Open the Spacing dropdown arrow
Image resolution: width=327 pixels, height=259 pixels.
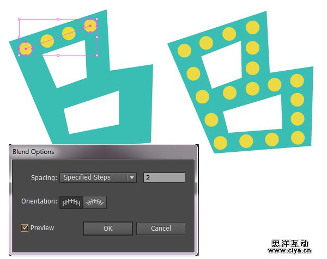(132, 177)
